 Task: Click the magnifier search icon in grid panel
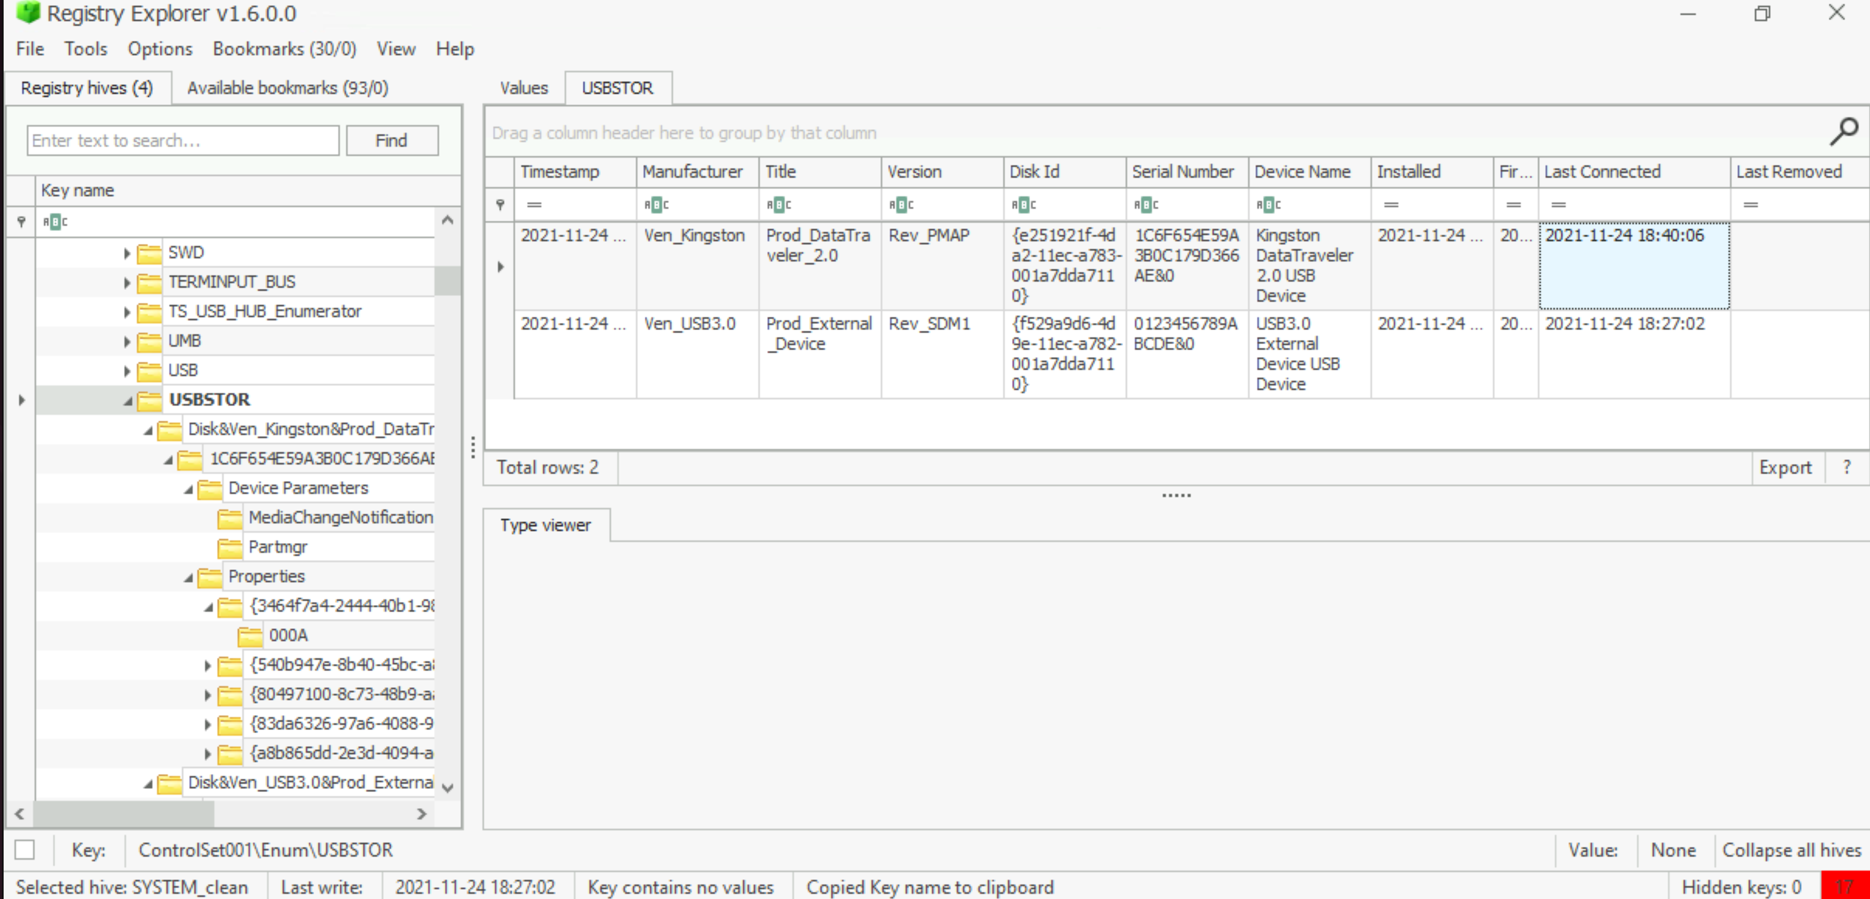click(x=1843, y=131)
